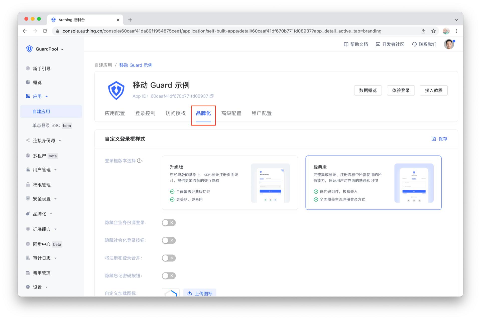Copy the App ID with the copy icon
The height and width of the screenshot is (320, 481).
tap(212, 96)
